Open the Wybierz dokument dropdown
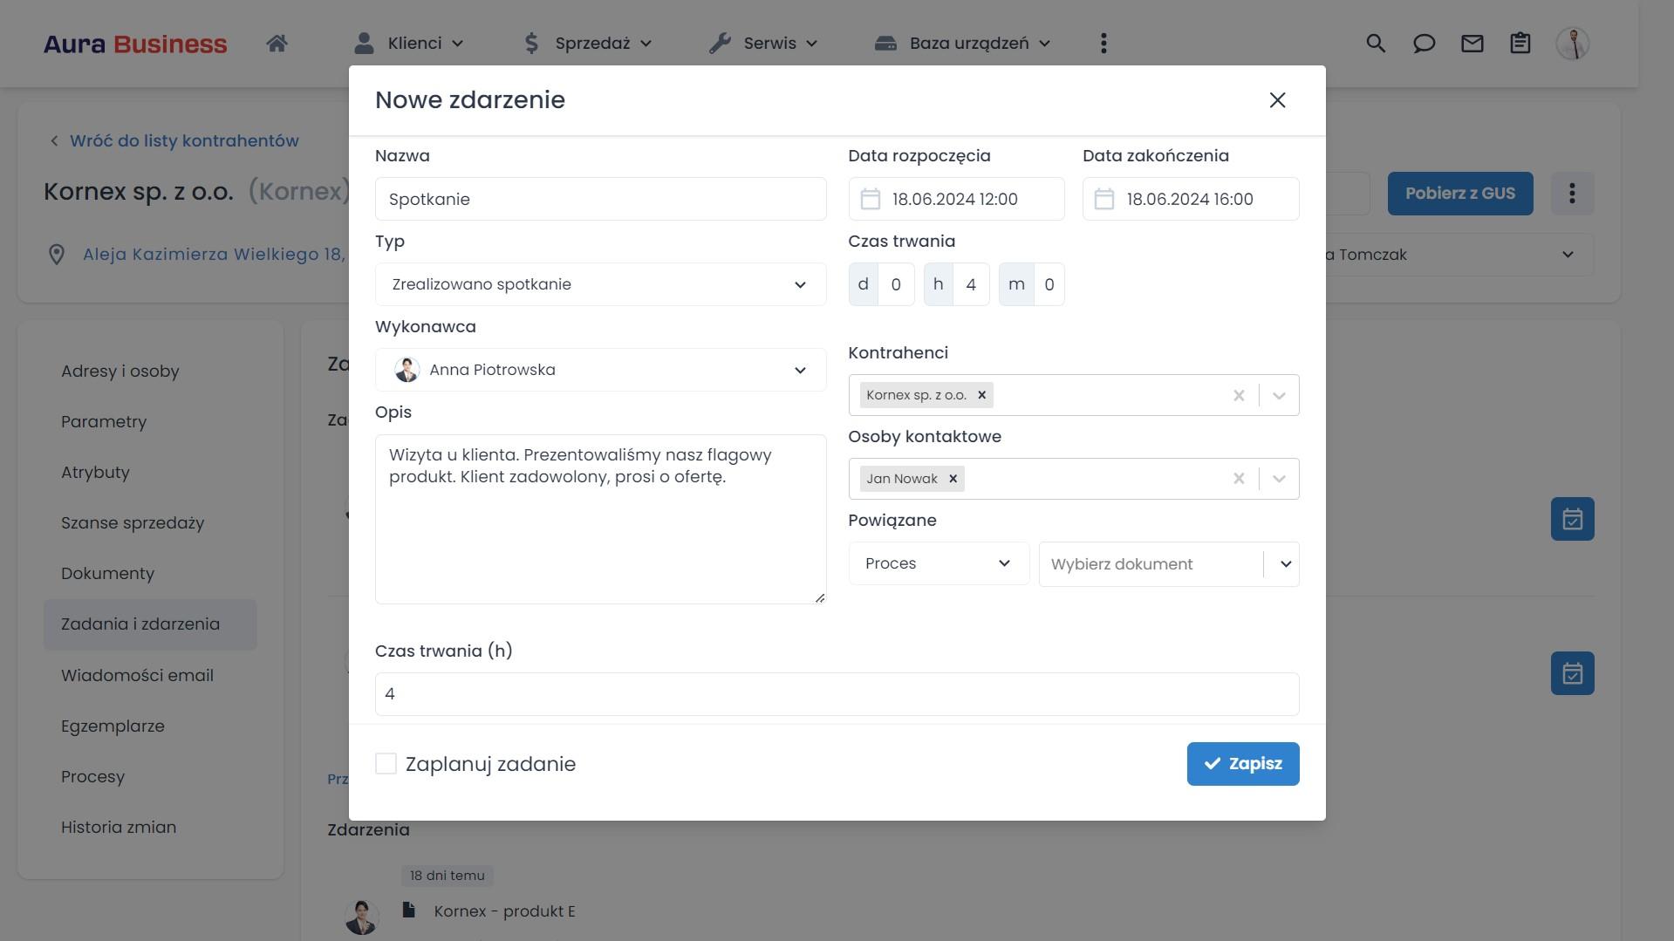The width and height of the screenshot is (1674, 941). [1169, 564]
